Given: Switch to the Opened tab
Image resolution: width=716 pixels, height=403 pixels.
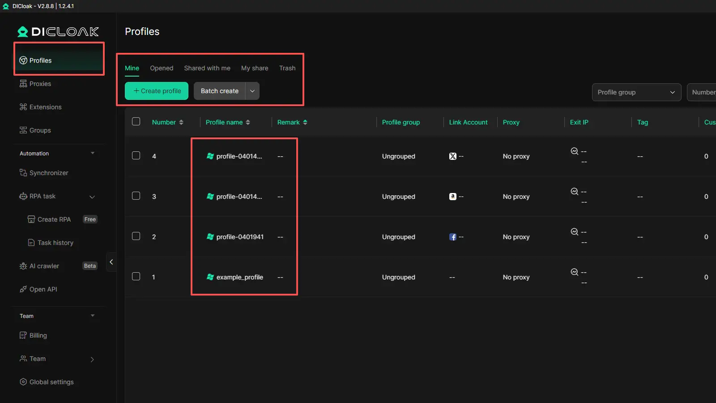Looking at the screenshot, I should 162,68.
